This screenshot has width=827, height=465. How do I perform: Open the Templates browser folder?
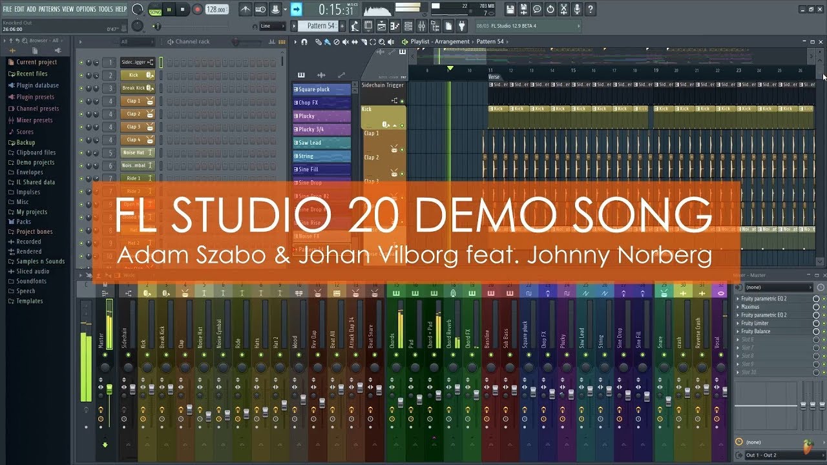[29, 301]
